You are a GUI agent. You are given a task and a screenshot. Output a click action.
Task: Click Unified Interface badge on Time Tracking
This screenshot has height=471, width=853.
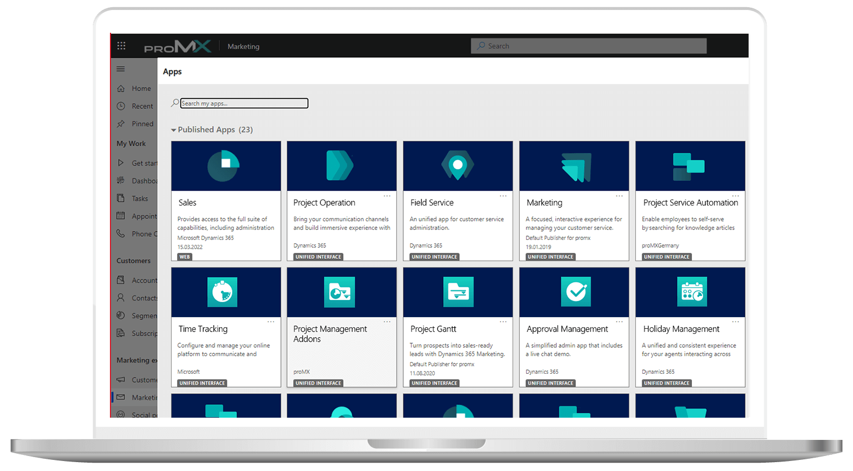202,383
